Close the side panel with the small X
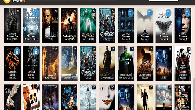 (x=193, y=78)
